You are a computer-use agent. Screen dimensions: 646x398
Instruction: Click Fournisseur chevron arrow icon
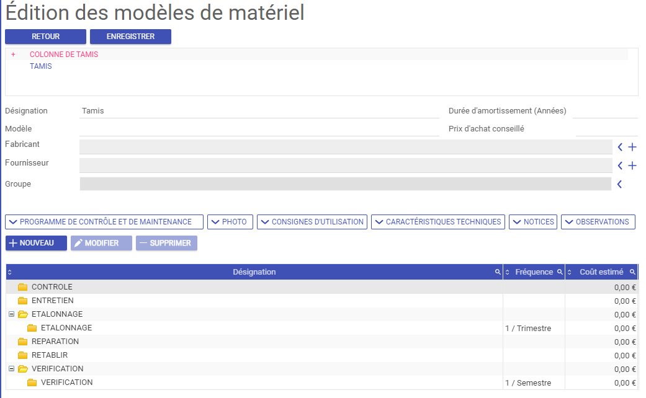click(620, 166)
